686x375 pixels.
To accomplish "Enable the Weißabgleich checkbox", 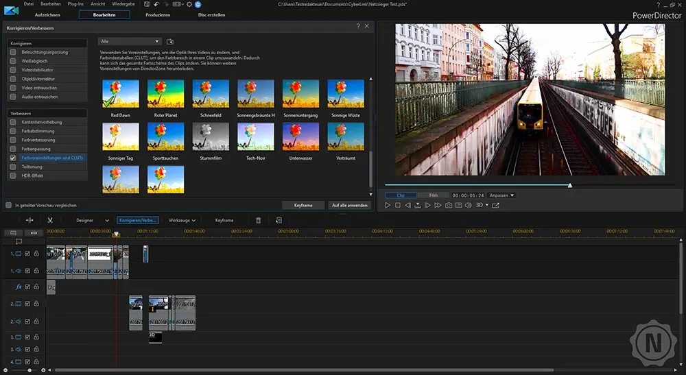I will (13, 61).
